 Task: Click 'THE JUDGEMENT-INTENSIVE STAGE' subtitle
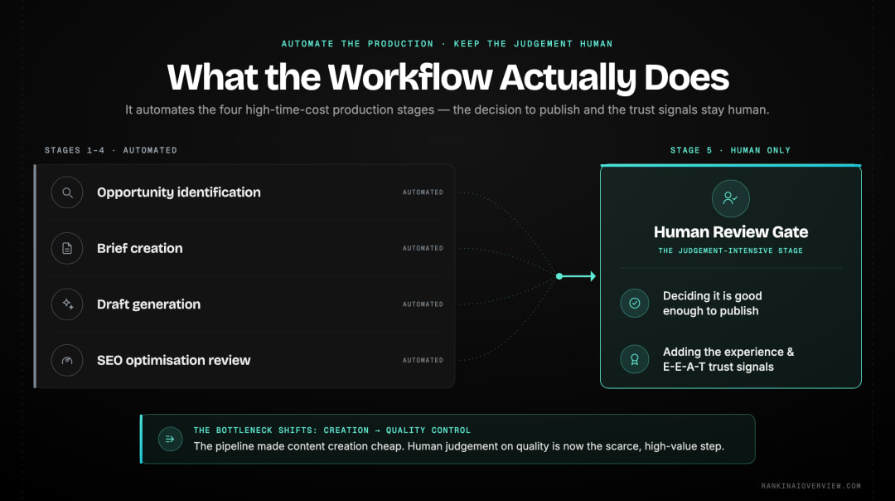[x=731, y=250]
